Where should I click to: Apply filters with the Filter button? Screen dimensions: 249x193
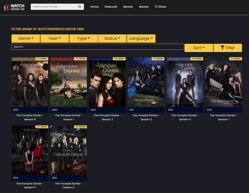click(228, 48)
